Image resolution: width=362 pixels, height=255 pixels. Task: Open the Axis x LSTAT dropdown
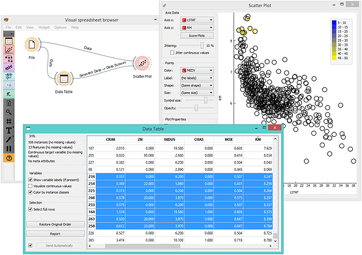pyautogui.click(x=197, y=20)
